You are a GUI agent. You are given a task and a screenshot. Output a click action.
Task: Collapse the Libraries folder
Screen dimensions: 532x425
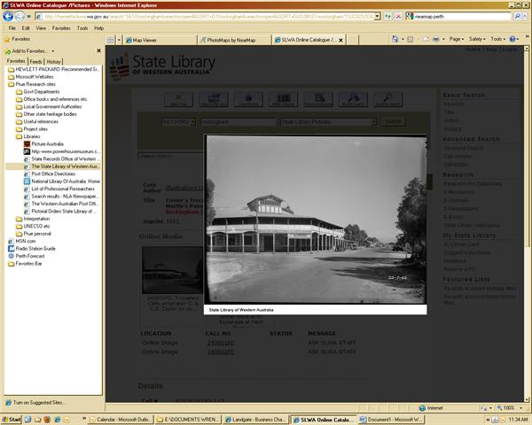point(28,136)
